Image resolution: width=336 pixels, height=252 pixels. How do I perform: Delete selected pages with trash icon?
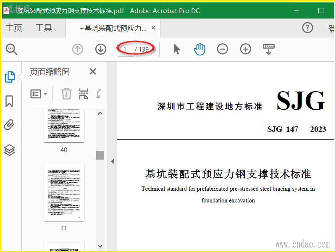point(66,94)
